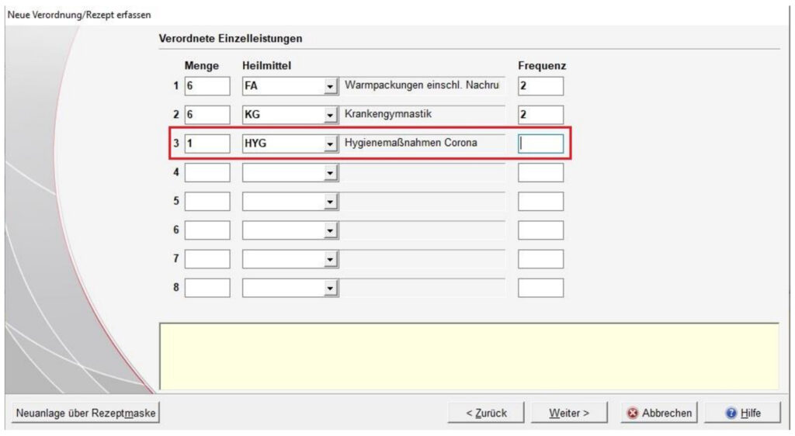
Task: Select the Menge field in row 2
Action: pyautogui.click(x=207, y=115)
